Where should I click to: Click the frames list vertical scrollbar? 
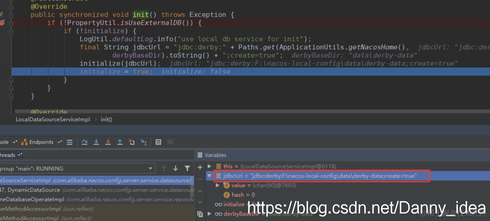[192, 185]
